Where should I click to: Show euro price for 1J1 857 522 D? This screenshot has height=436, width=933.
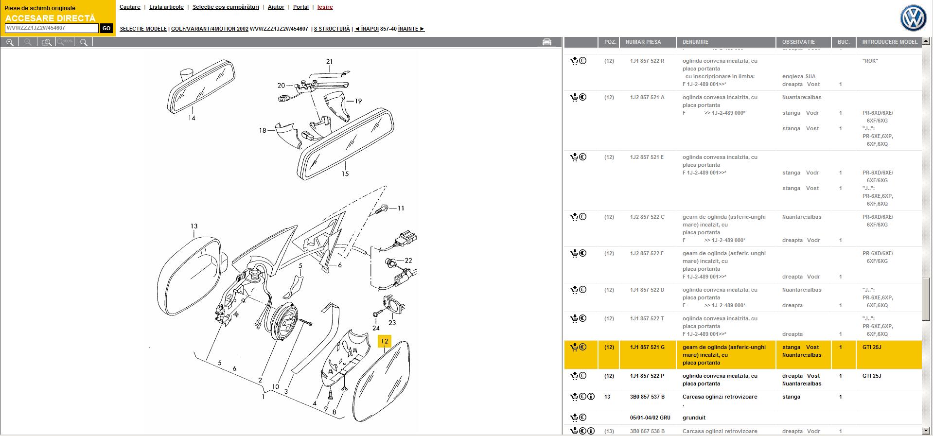[583, 290]
